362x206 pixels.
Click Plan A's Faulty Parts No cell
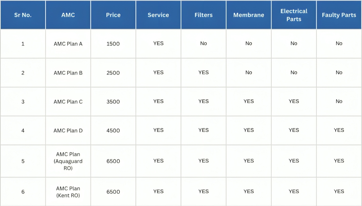tap(339, 43)
